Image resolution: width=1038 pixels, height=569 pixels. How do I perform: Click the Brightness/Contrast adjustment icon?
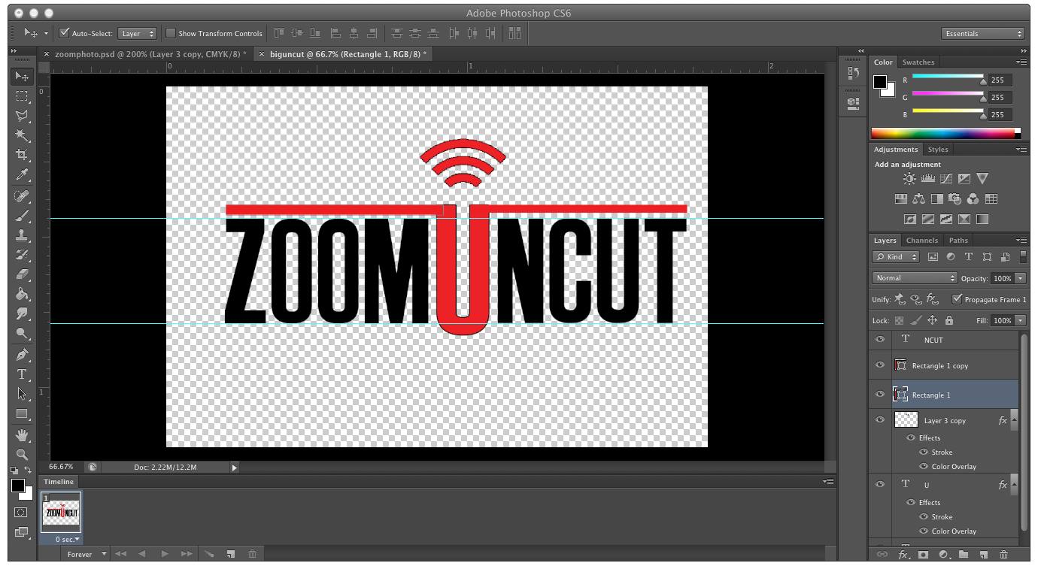click(x=910, y=179)
